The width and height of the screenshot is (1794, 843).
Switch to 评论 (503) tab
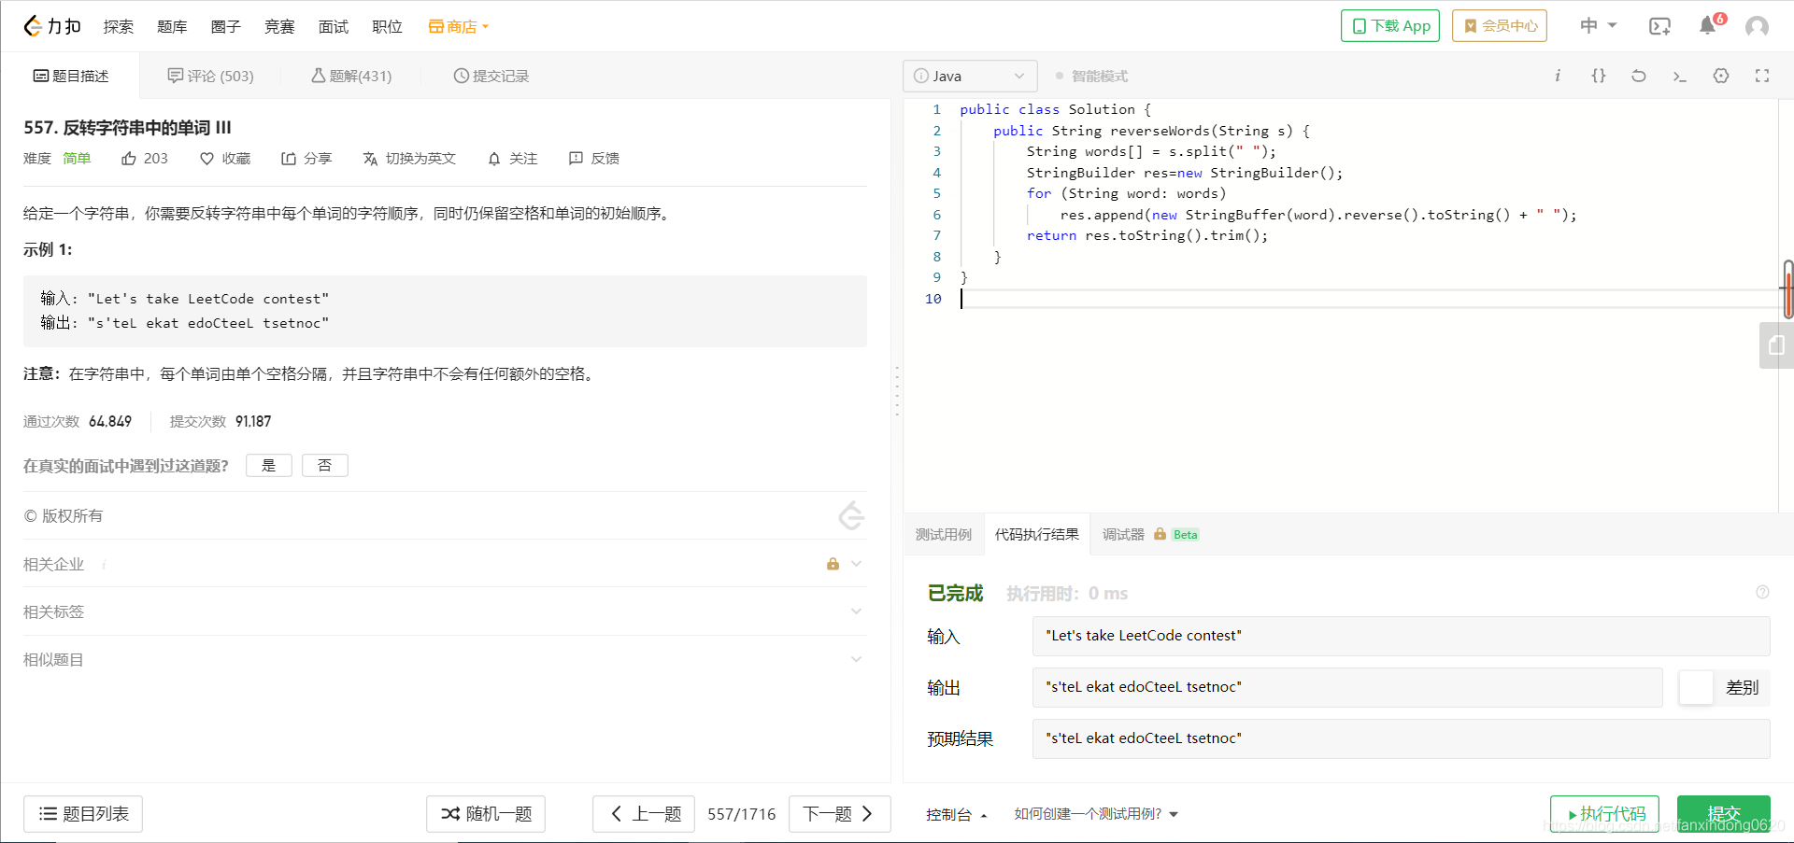[x=210, y=76]
